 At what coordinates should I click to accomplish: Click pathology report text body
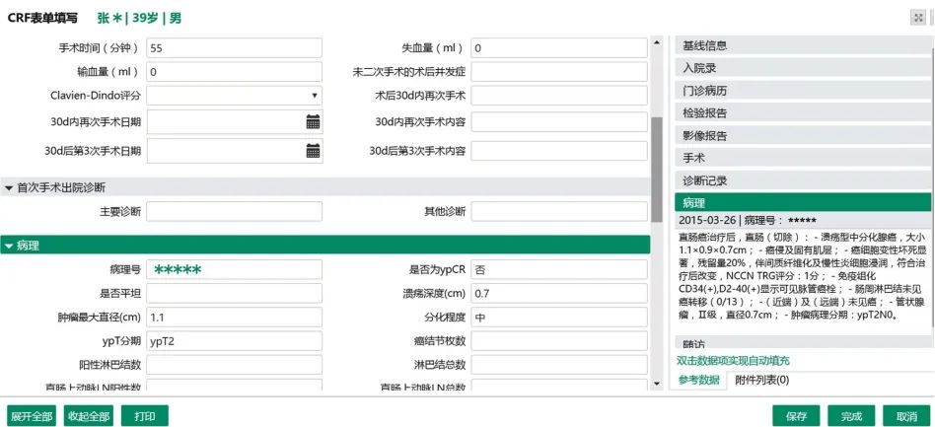pos(803,275)
